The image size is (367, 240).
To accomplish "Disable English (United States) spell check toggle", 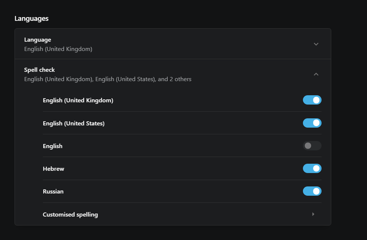I will tap(312, 123).
